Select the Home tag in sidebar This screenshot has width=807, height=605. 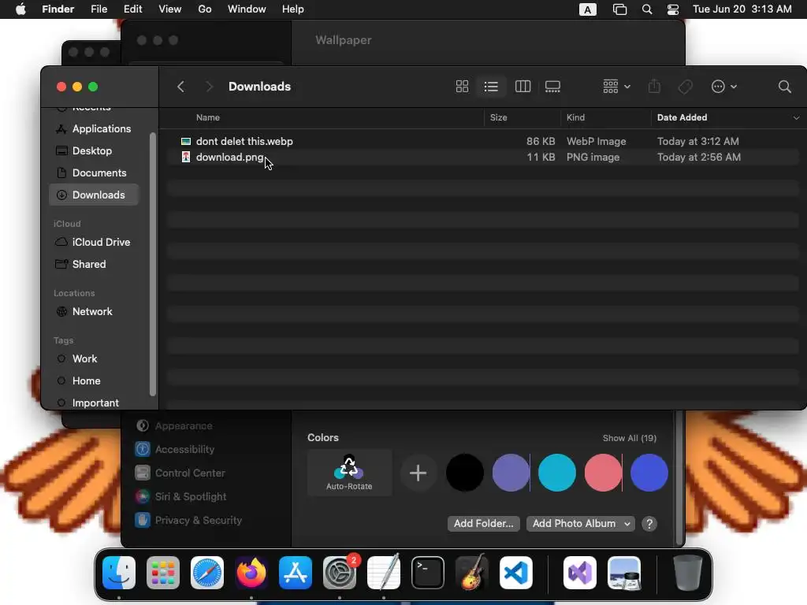[94, 380]
